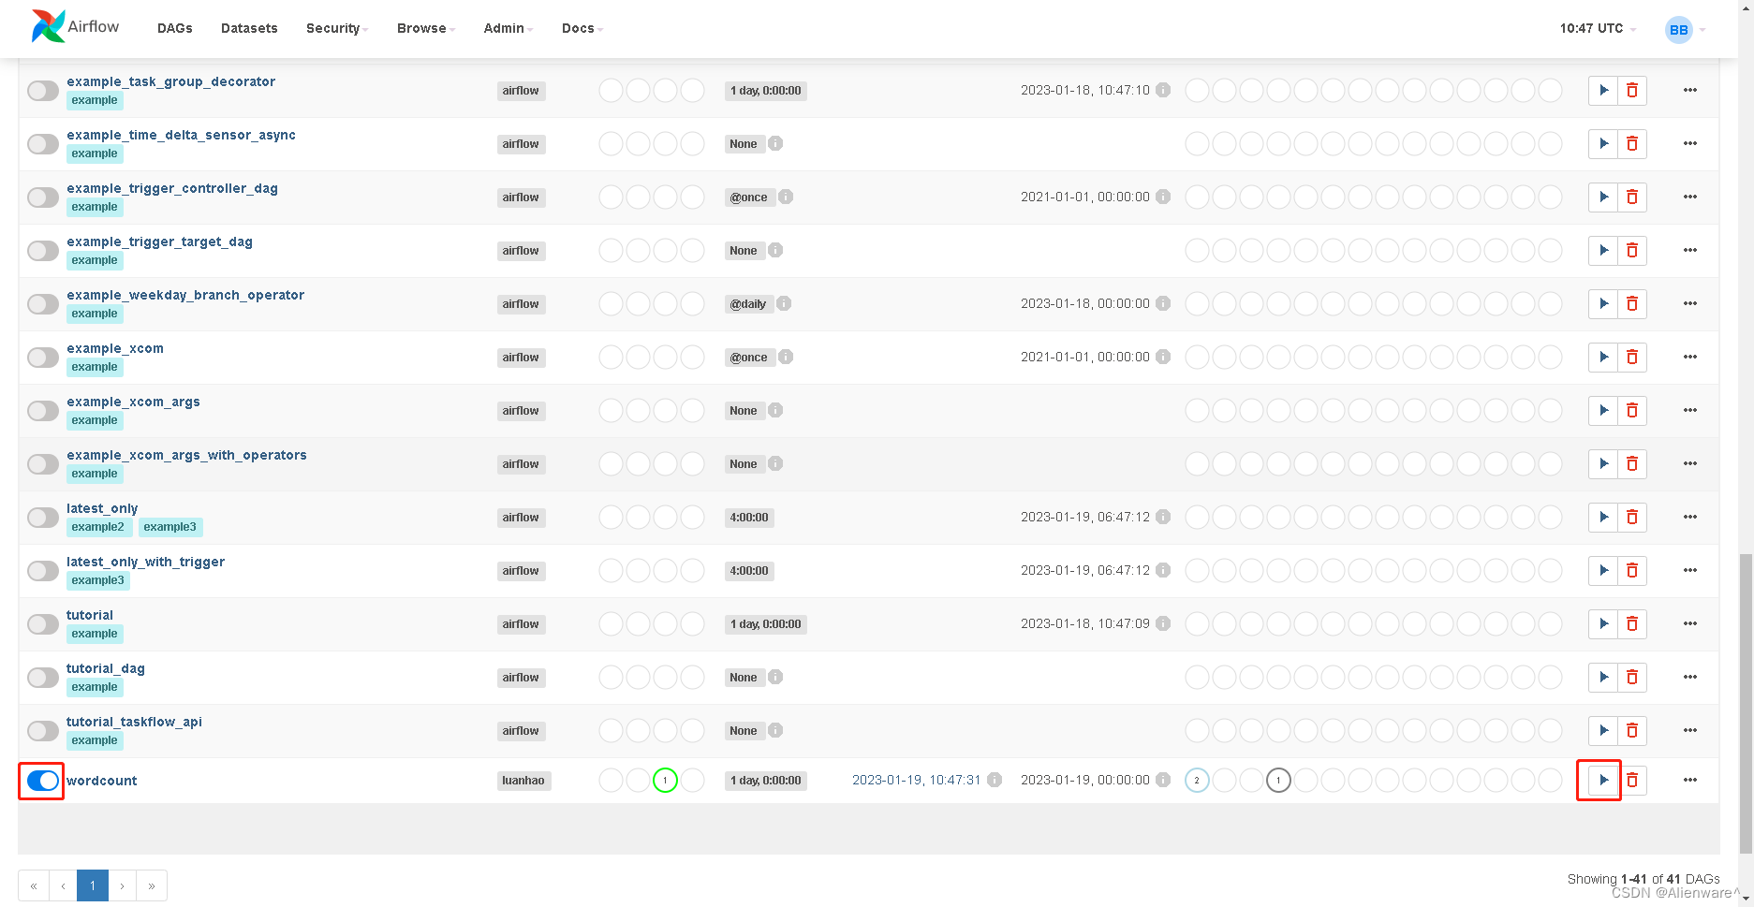Viewport: 1754px width, 907px height.
Task: Delete the tutorial DAG using the trash icon
Action: (1632, 623)
